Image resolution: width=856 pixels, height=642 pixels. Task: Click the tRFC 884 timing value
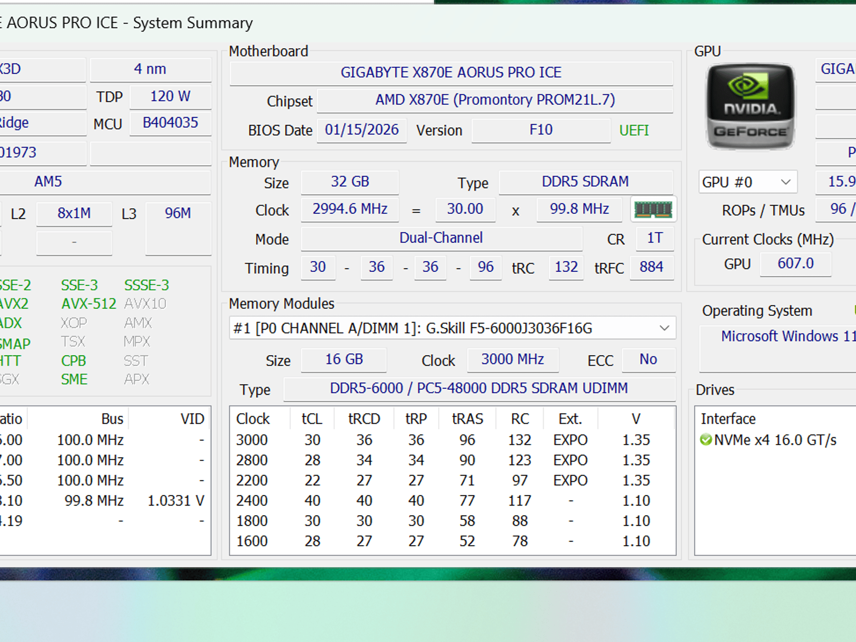pos(652,267)
